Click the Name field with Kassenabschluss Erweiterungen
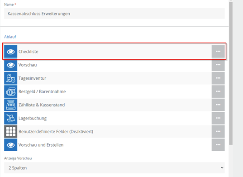This screenshot has height=177, width=243. pyautogui.click(x=114, y=14)
